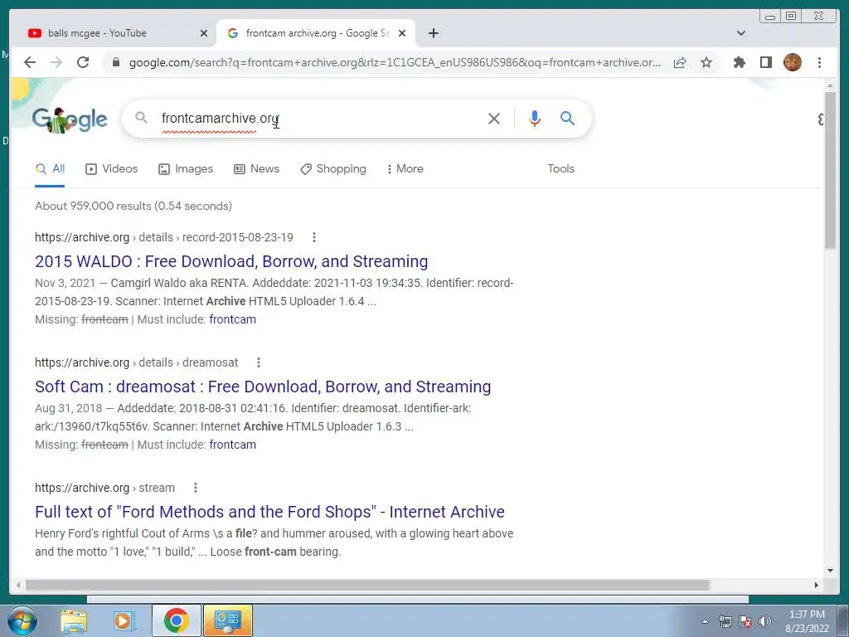Go back to the previous page
Viewport: 849px width, 637px height.
click(x=30, y=62)
